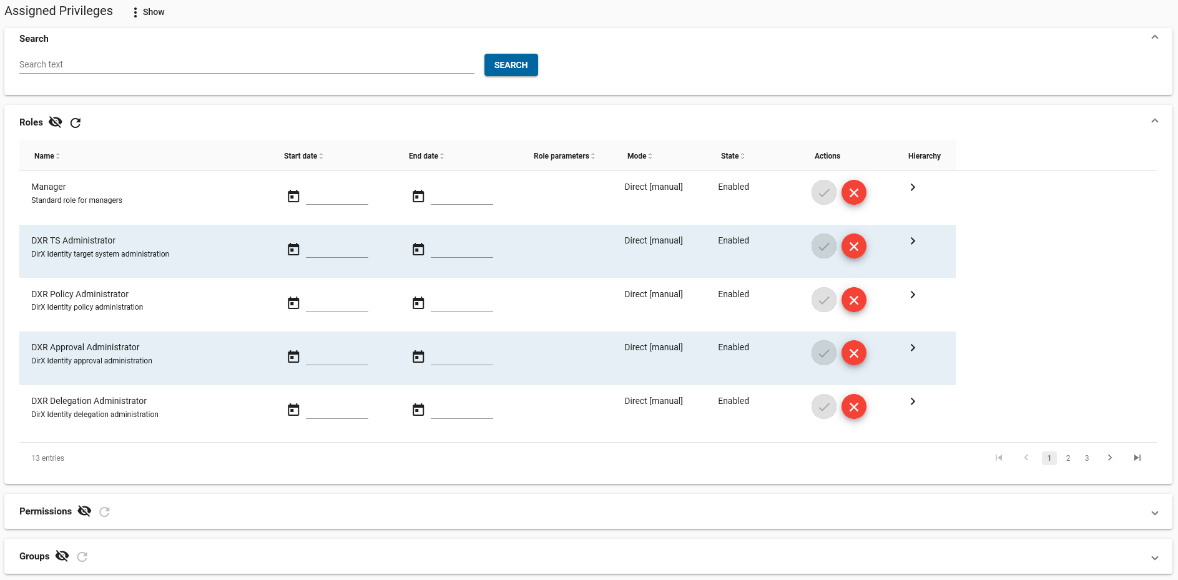Expand hierarchy for DXR Policy Administrator
This screenshot has width=1178, height=580.
(913, 295)
